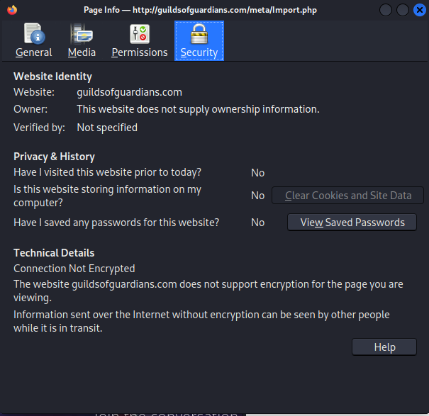
Task: Click Clear Cookies and Site Data button
Action: point(347,196)
